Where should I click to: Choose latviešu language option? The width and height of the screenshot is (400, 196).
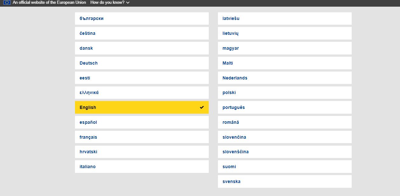click(284, 18)
